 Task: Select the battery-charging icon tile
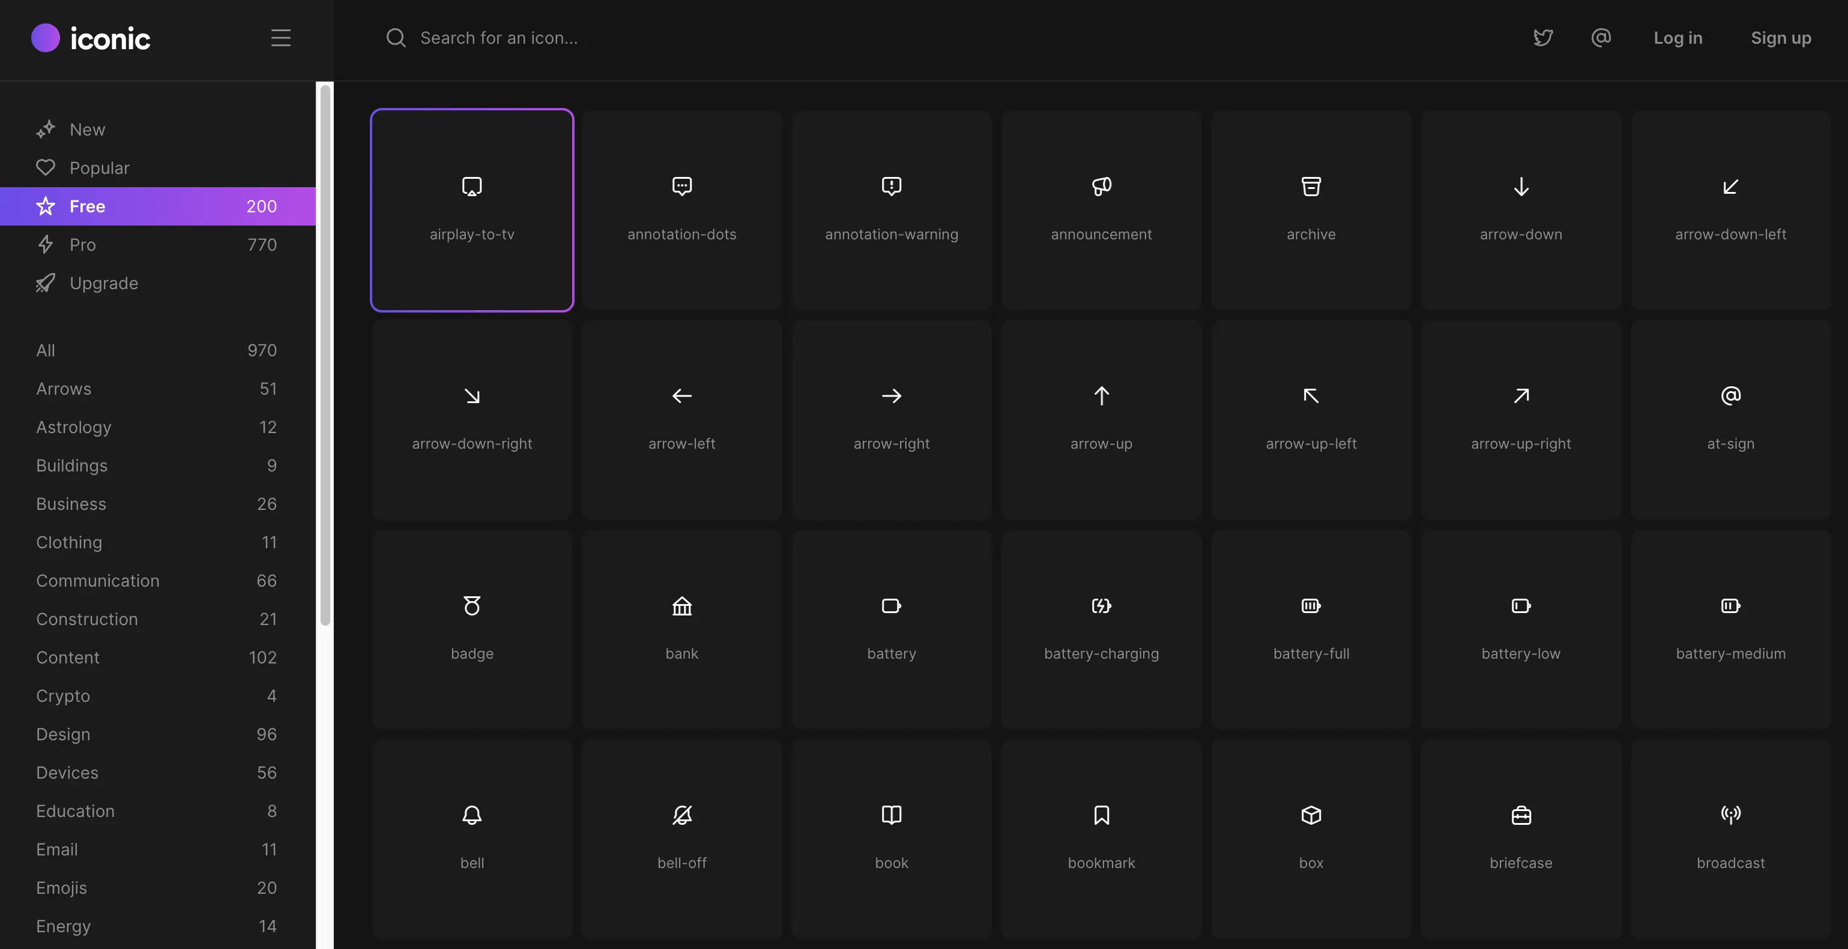(1101, 629)
